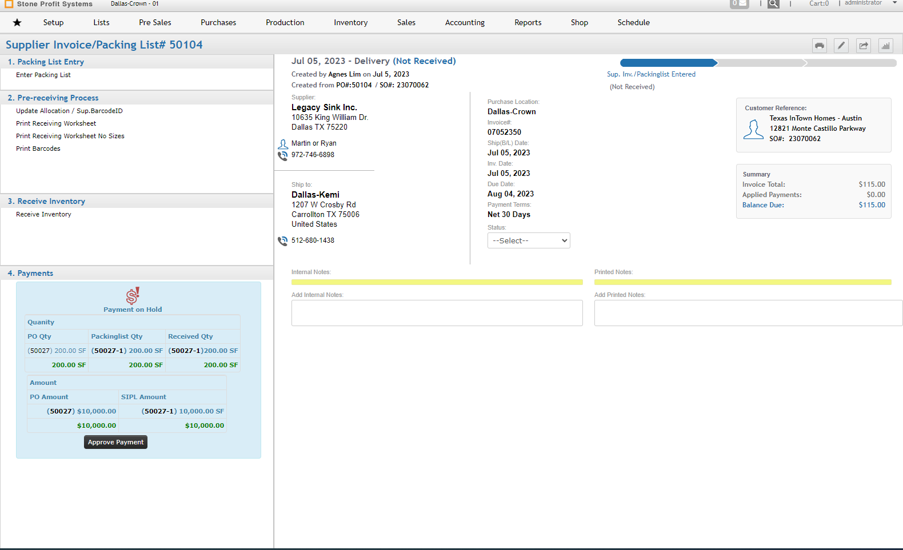Open the Status select dropdown
The width and height of the screenshot is (903, 550).
click(x=529, y=240)
